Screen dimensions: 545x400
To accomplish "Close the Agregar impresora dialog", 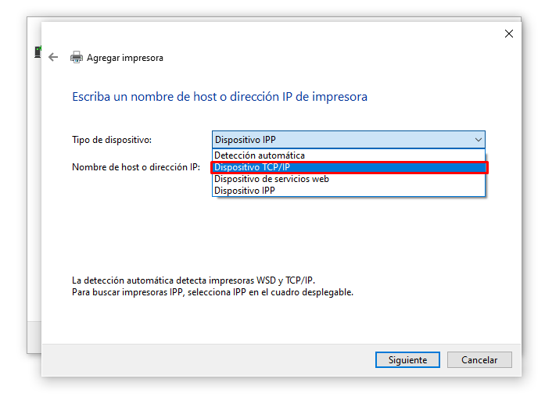I will click(509, 34).
